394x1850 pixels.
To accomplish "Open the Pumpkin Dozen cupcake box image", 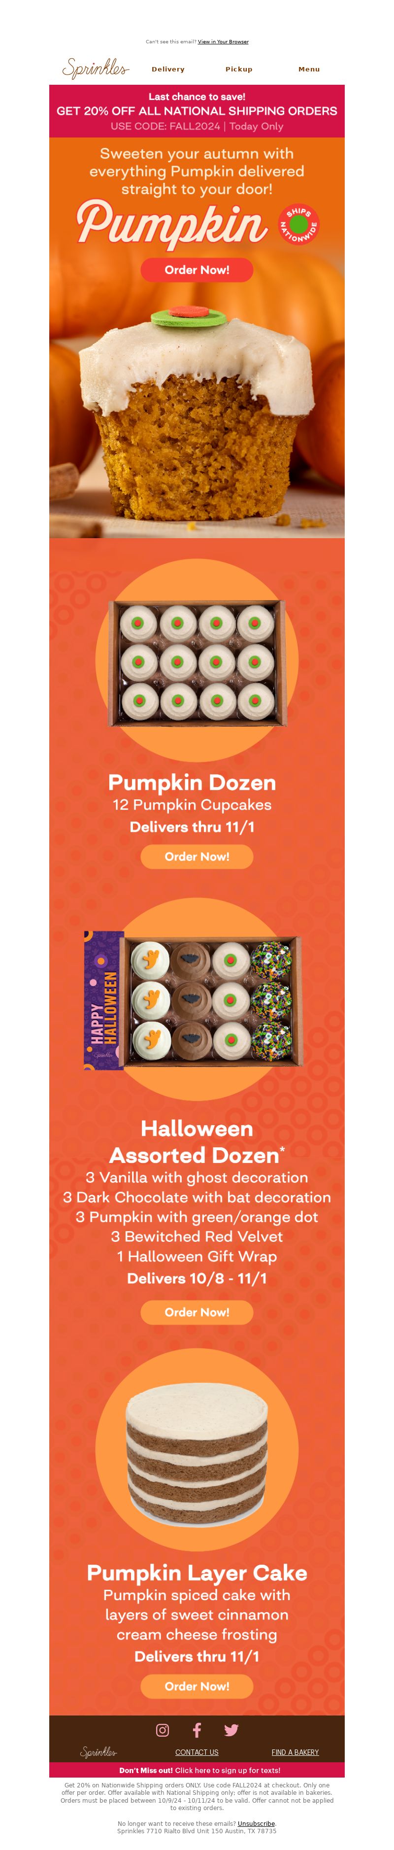I will pos(197,661).
